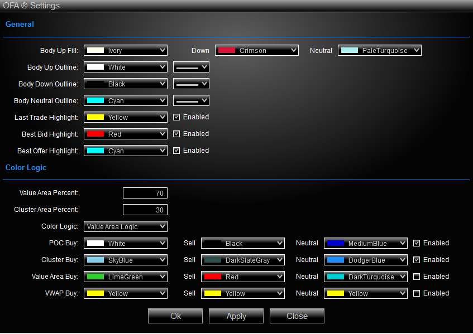
Task: Open Best Offer Highlight Cyan dropdown
Action: (126, 151)
